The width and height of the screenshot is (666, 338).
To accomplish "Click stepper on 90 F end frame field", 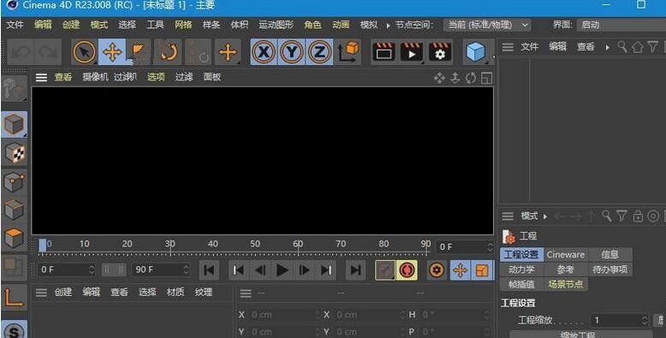I will (186, 270).
